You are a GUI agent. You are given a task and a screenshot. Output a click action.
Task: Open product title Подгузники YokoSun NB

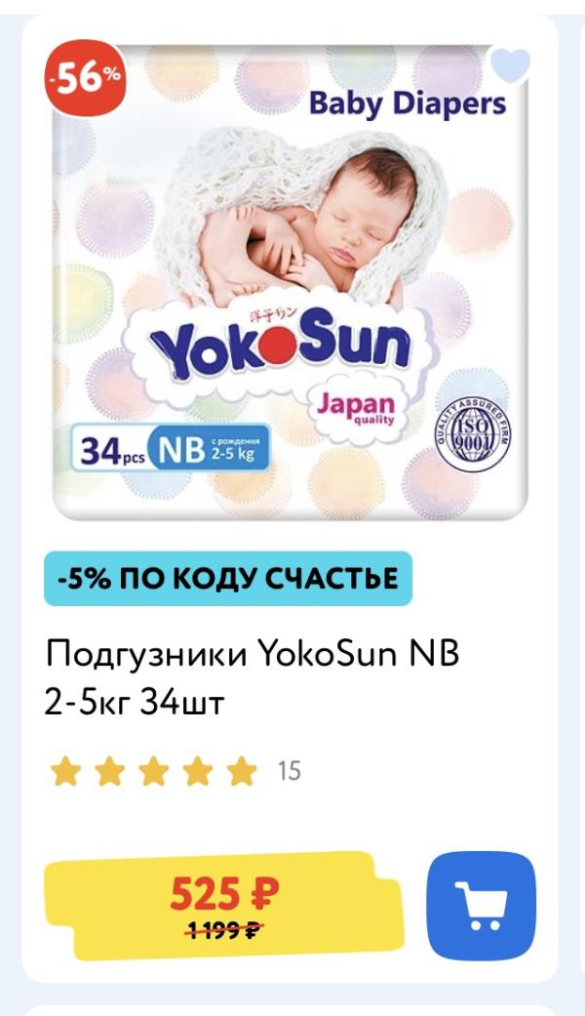253,677
